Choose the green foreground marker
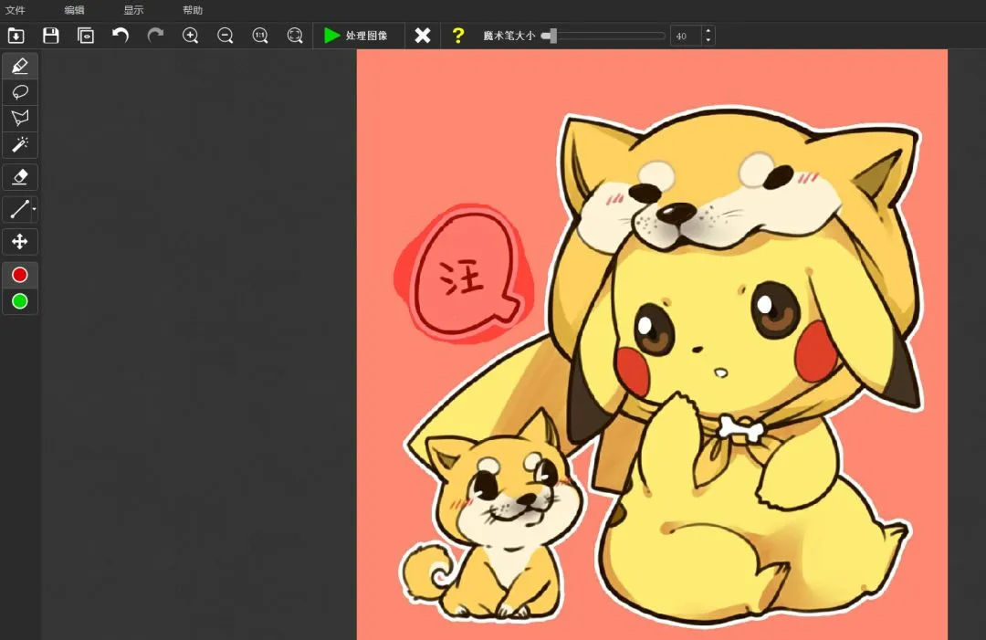 point(20,302)
